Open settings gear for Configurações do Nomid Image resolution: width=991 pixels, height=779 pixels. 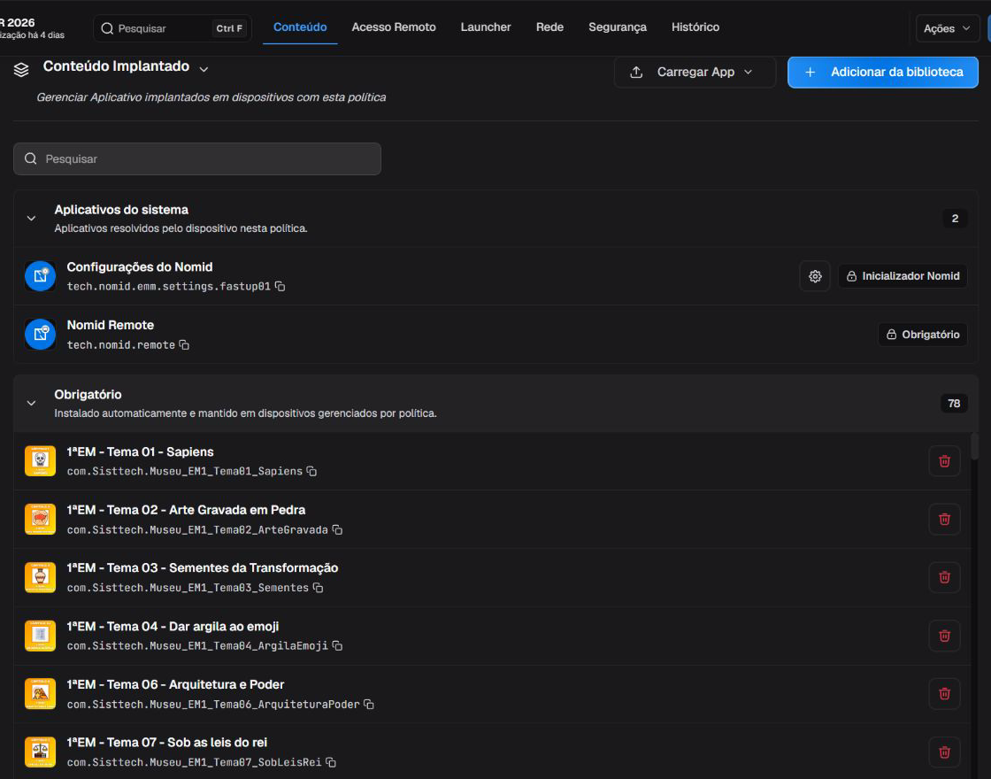tap(815, 276)
